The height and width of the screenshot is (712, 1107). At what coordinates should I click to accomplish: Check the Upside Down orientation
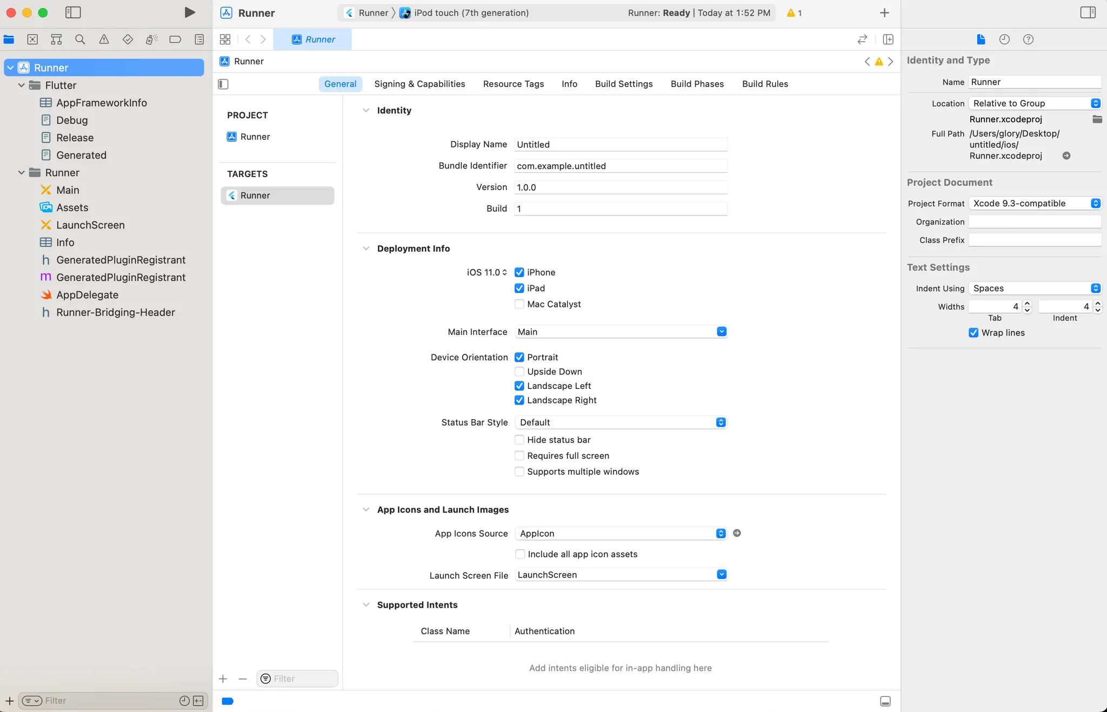[x=519, y=372]
